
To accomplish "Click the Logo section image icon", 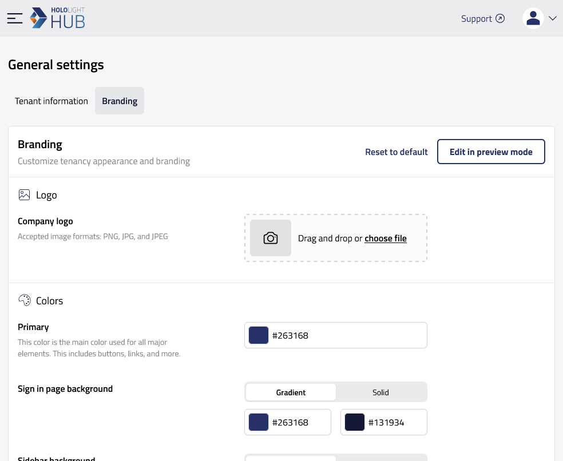I will tap(24, 195).
